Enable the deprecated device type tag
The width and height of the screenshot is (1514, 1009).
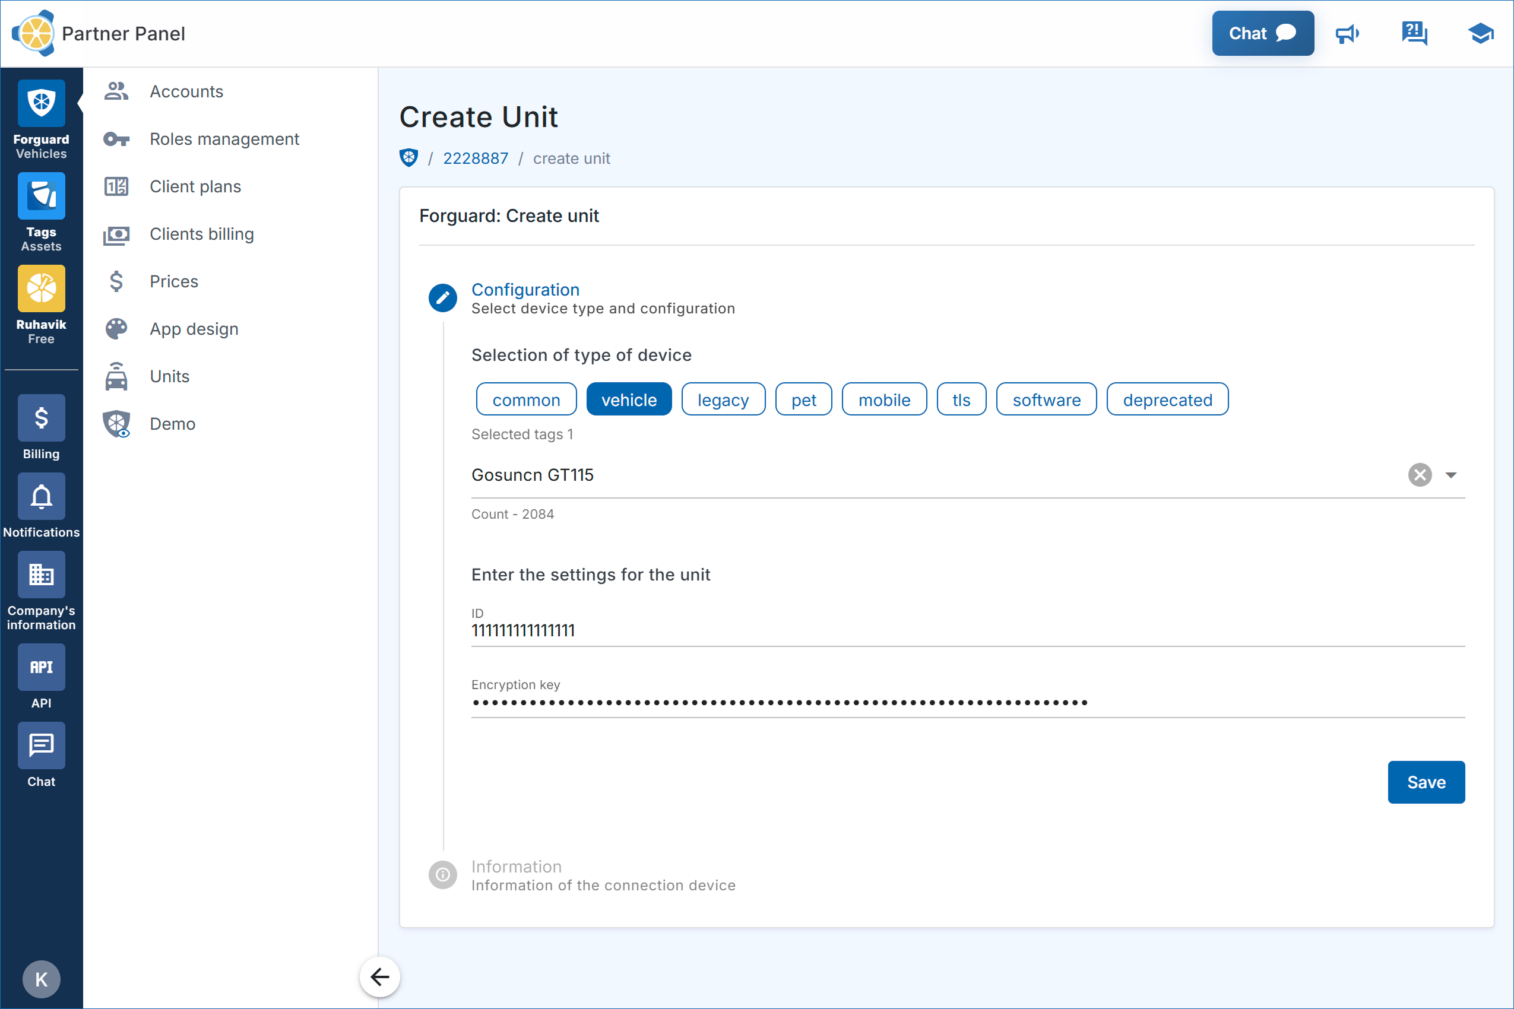tap(1167, 399)
